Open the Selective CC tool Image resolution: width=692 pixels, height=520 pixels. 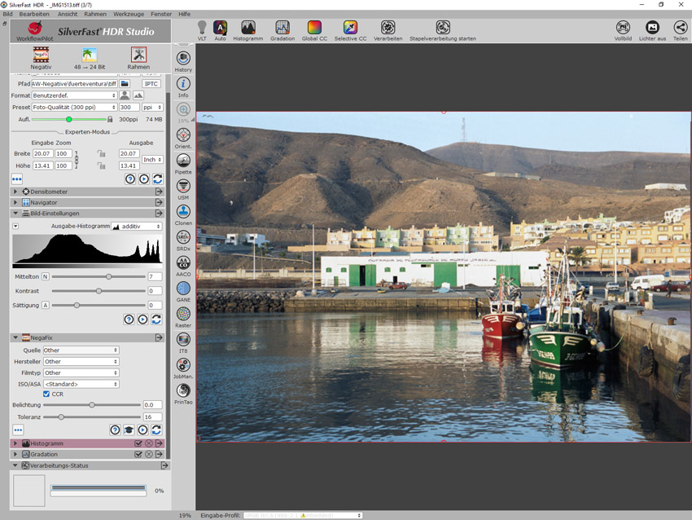pos(350,28)
